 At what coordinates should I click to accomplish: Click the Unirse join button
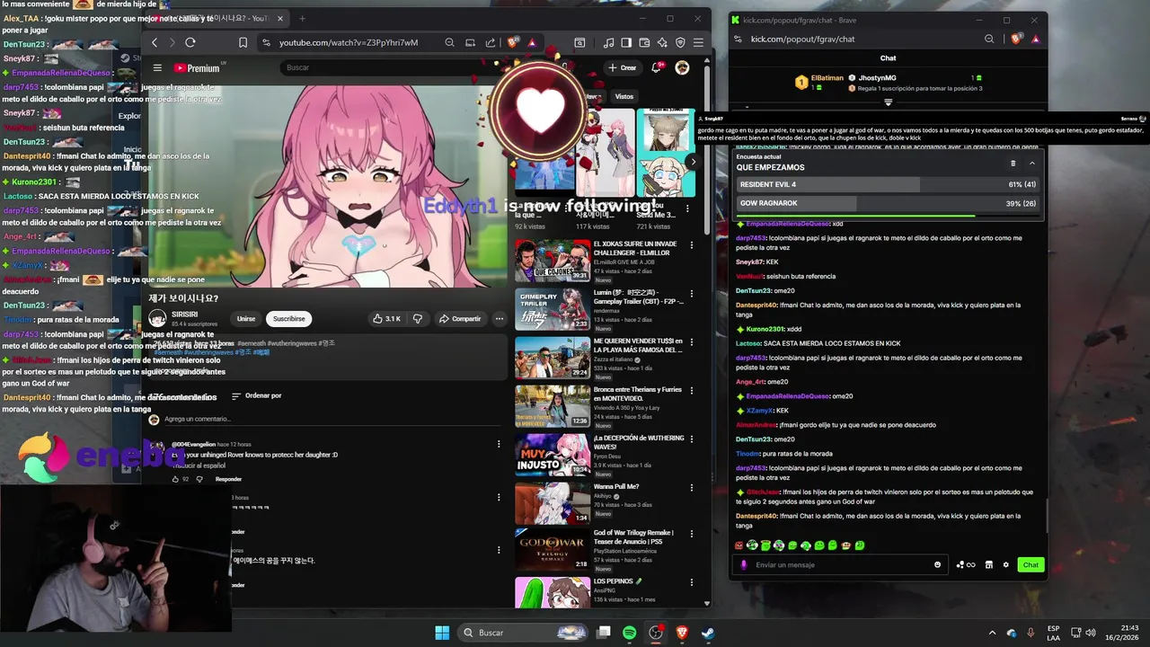tap(246, 318)
